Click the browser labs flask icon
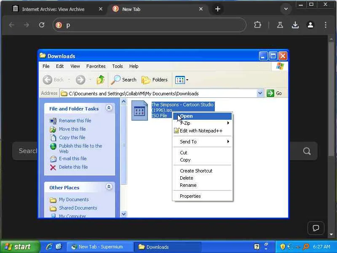This screenshot has height=253, width=337. pyautogui.click(x=280, y=25)
